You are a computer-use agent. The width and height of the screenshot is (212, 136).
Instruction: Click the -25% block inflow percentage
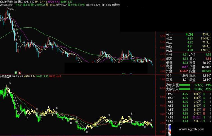tap(208, 89)
